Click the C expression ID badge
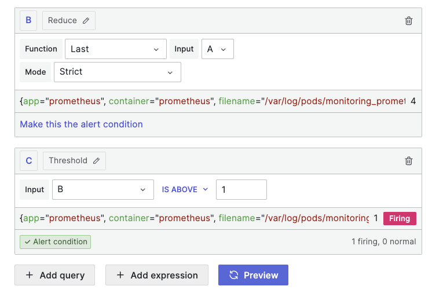443x297 pixels. [x=28, y=161]
